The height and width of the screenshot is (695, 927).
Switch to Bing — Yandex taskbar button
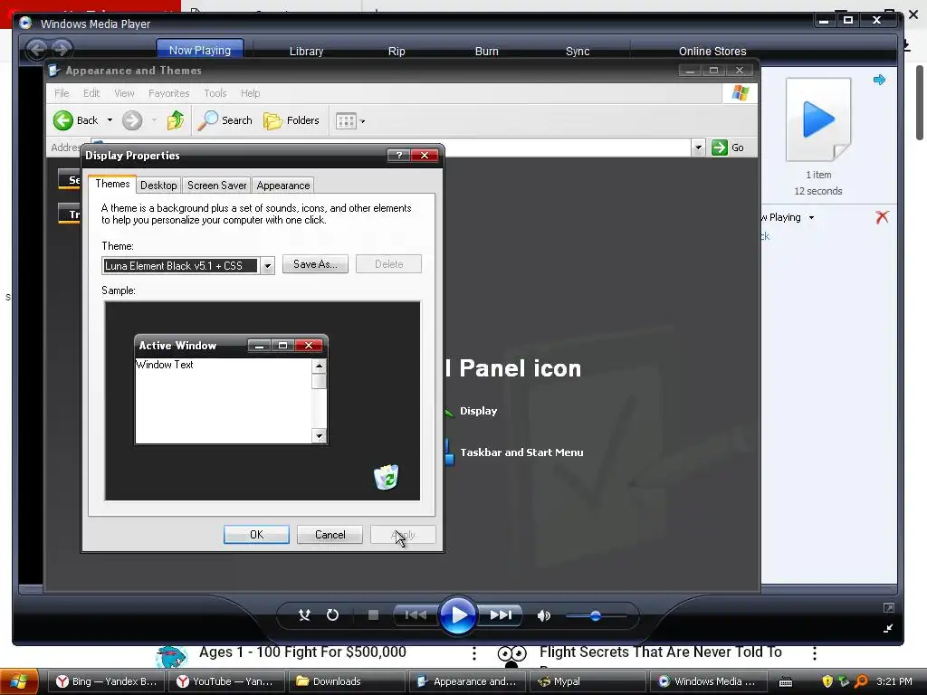107,681
